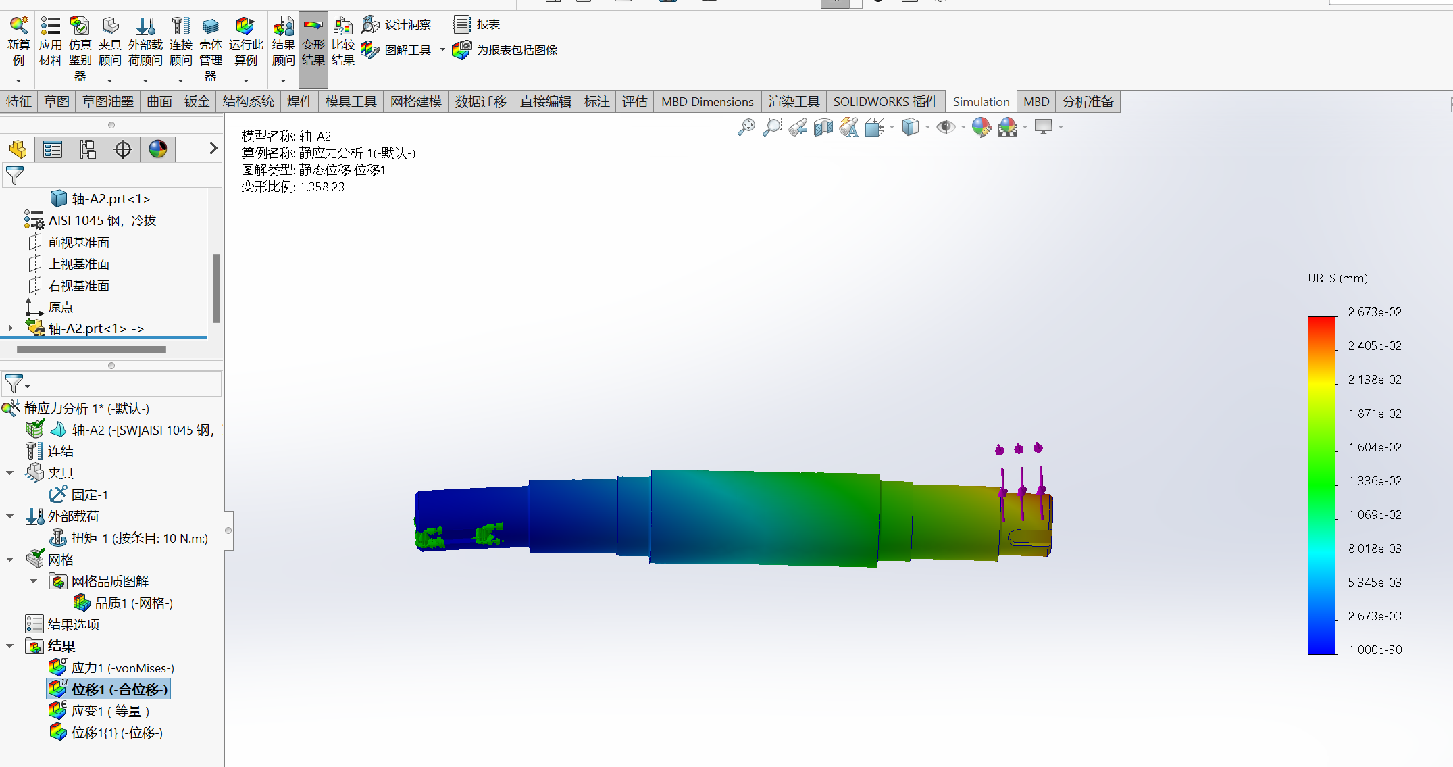Image resolution: width=1453 pixels, height=767 pixels.
Task: Switch to the MBD Dimensions tab
Action: 707,101
